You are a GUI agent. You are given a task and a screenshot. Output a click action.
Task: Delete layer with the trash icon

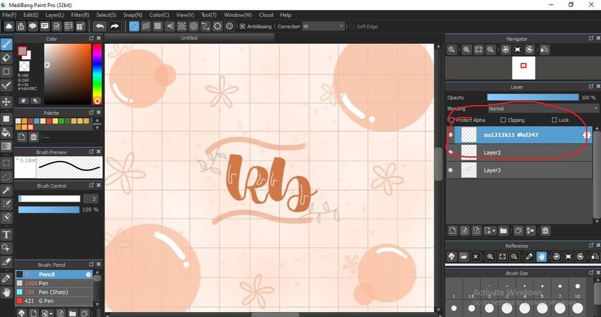pos(545,230)
